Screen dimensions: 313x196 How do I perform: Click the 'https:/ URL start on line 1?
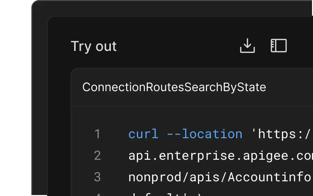(x=281, y=134)
